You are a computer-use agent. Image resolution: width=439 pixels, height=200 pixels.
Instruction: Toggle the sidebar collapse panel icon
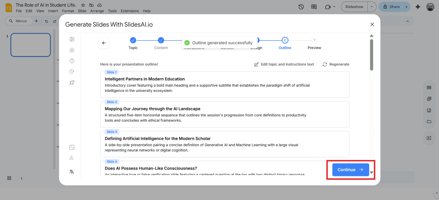[x=72, y=39]
